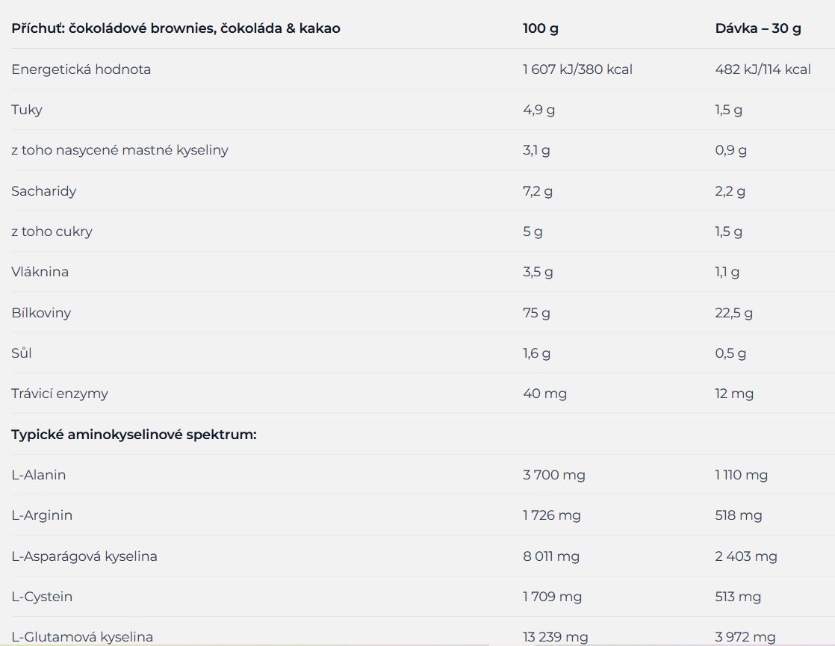Select the 'Vláknina' row label

[40, 272]
